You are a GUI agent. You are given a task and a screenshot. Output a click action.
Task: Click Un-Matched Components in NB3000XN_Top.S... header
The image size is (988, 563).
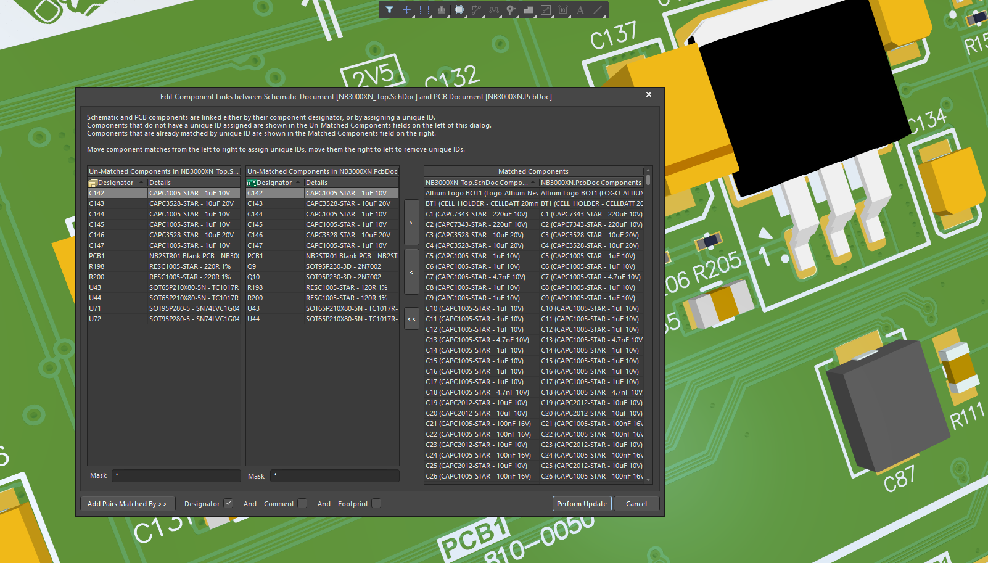click(x=164, y=171)
